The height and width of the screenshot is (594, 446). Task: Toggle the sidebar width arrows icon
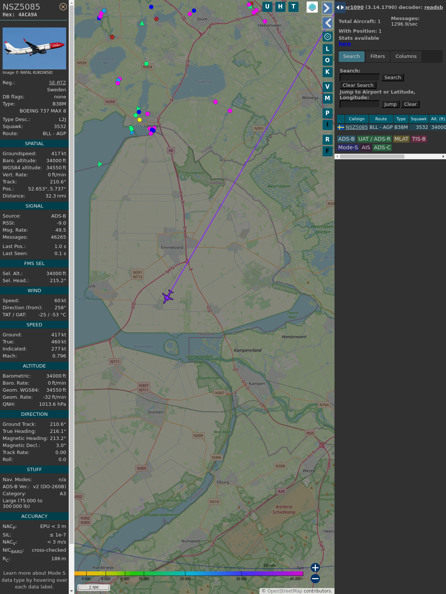(x=340, y=7)
